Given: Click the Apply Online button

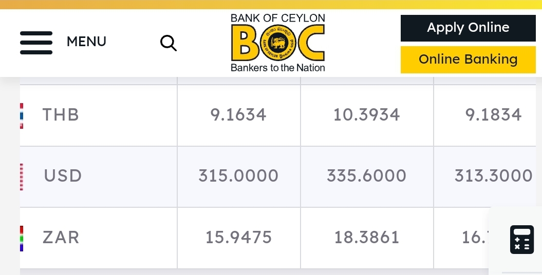Looking at the screenshot, I should [468, 28].
